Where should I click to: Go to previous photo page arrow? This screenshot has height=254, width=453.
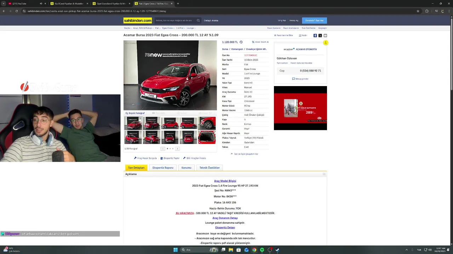click(163, 149)
